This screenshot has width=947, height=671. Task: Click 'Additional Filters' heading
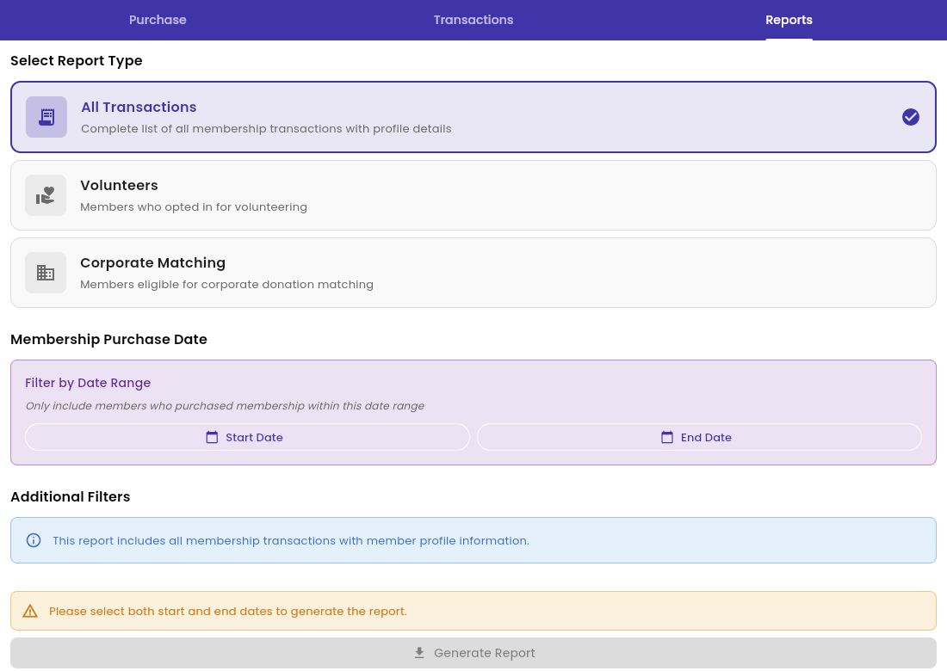click(70, 496)
